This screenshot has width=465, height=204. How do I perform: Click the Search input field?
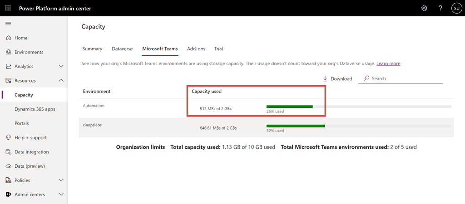tap(404, 78)
